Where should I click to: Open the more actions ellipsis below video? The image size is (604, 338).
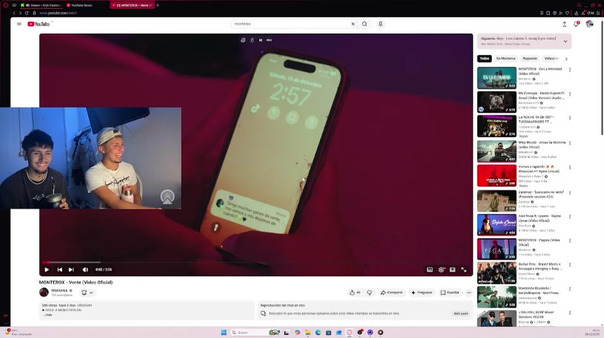[x=469, y=292]
